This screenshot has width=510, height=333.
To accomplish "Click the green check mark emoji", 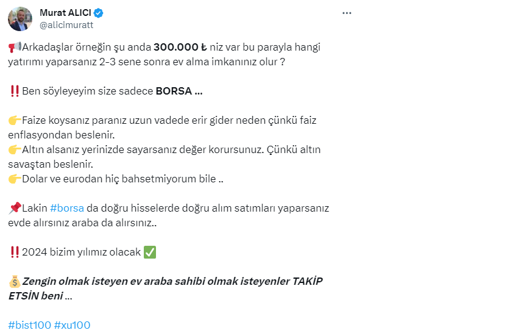I will 150,252.
